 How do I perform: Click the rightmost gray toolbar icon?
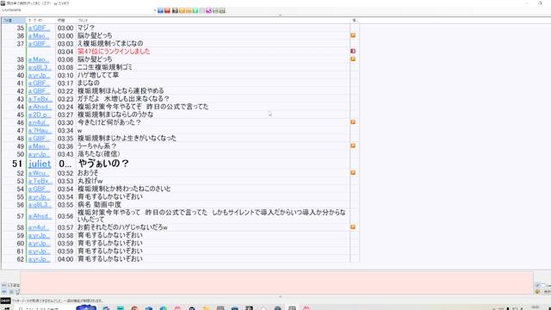222,10
